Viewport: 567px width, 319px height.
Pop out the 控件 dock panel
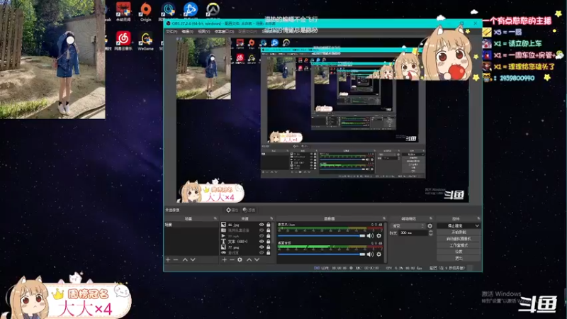pyautogui.click(x=478, y=218)
